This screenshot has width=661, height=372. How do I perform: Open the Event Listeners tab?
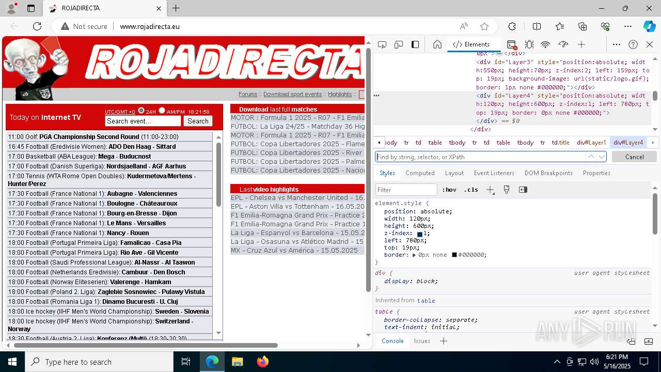(x=494, y=173)
